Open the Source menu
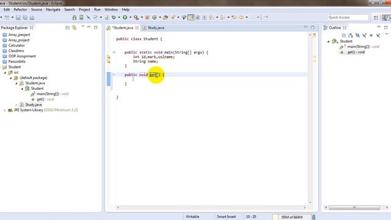 click(x=37, y=10)
